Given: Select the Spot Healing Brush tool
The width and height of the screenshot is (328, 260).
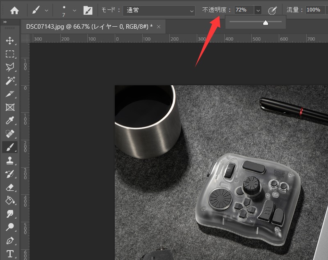Looking at the screenshot, I should pyautogui.click(x=10, y=134).
